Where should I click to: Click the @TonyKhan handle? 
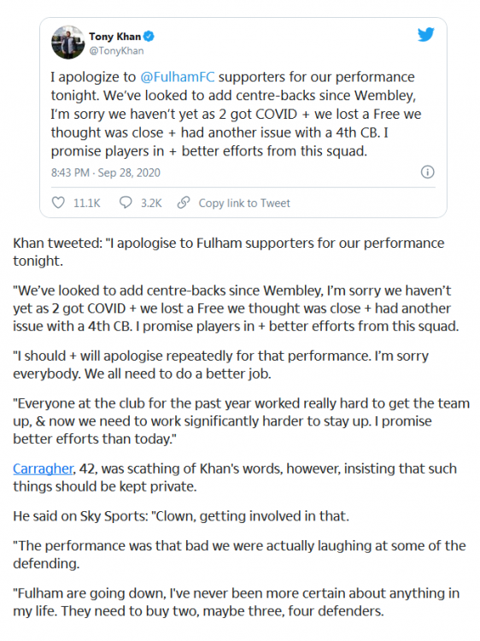pos(116,50)
